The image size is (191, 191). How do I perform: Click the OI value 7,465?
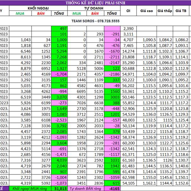coord(128,46)
